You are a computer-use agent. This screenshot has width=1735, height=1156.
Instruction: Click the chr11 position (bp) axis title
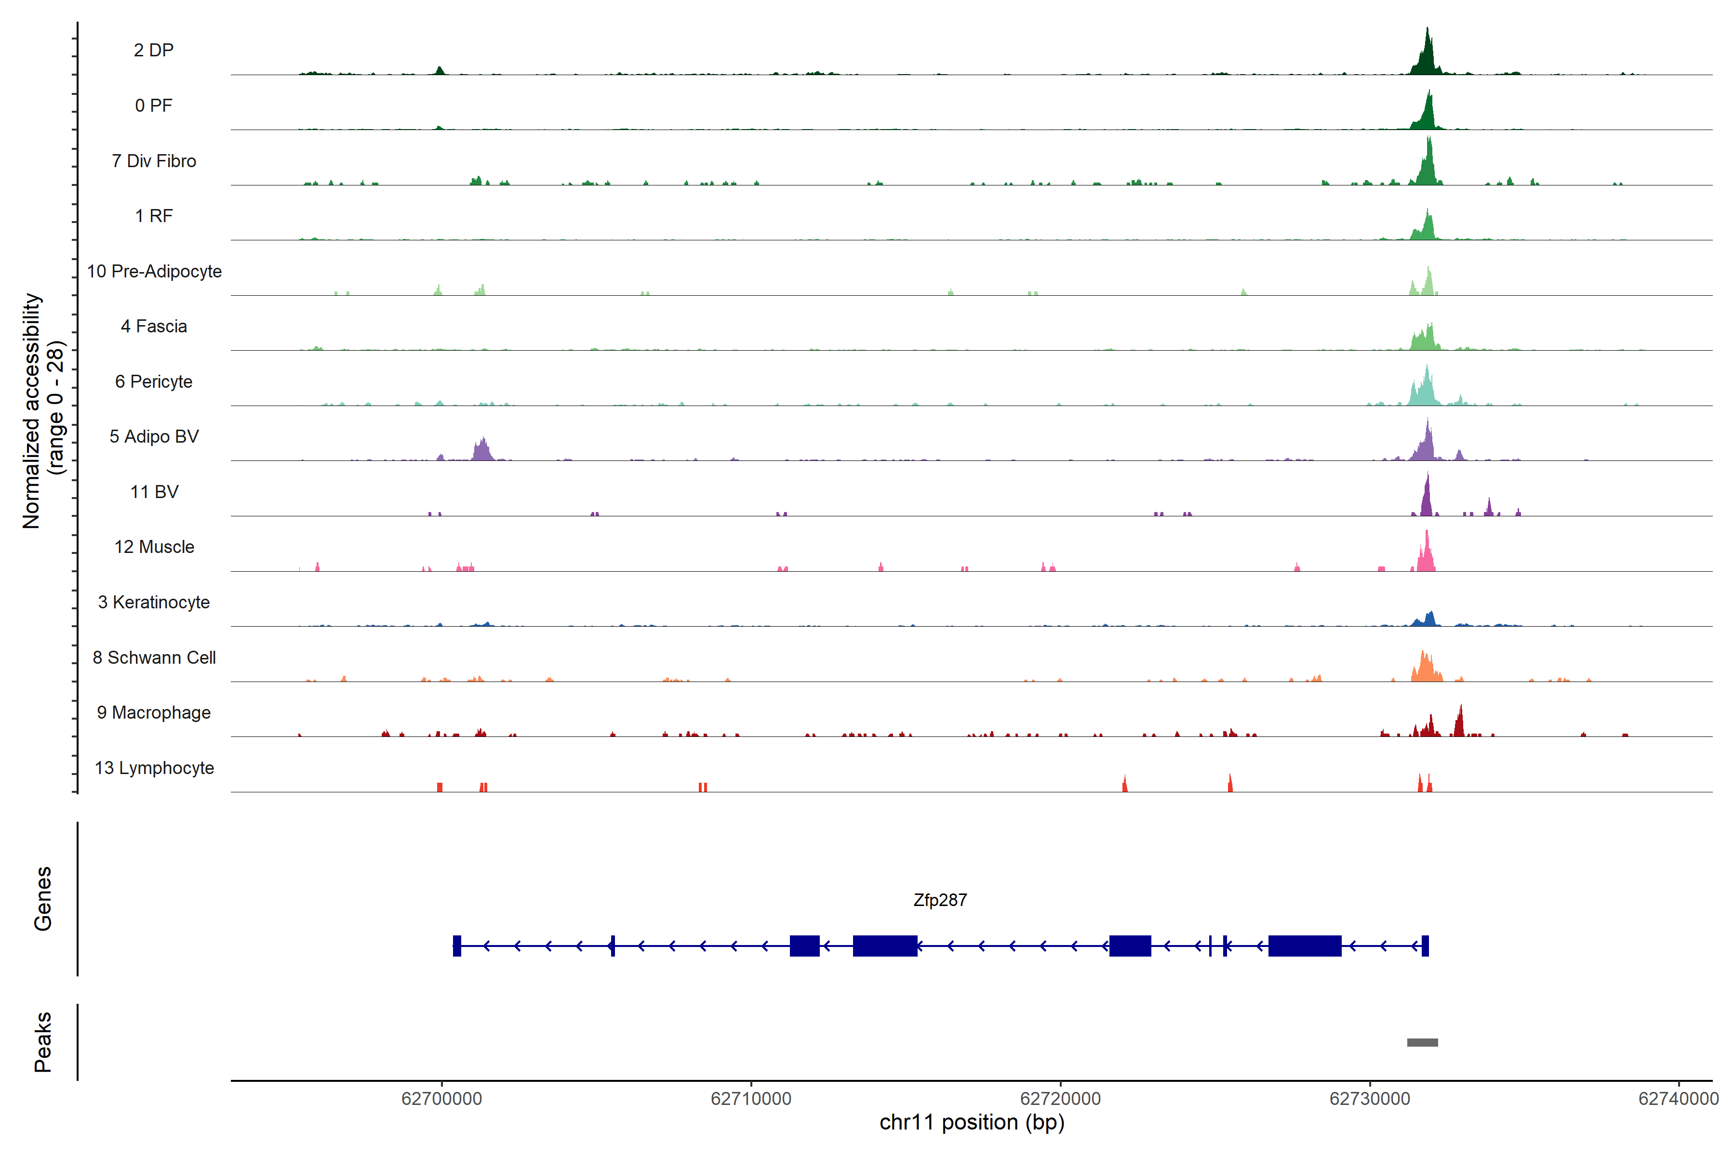tap(972, 1123)
